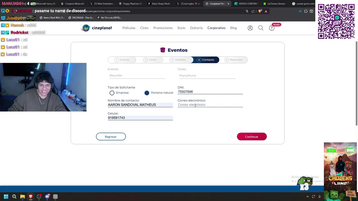Select step 4 Contacto
Viewport: 358px width, 201px height.
coord(206,60)
